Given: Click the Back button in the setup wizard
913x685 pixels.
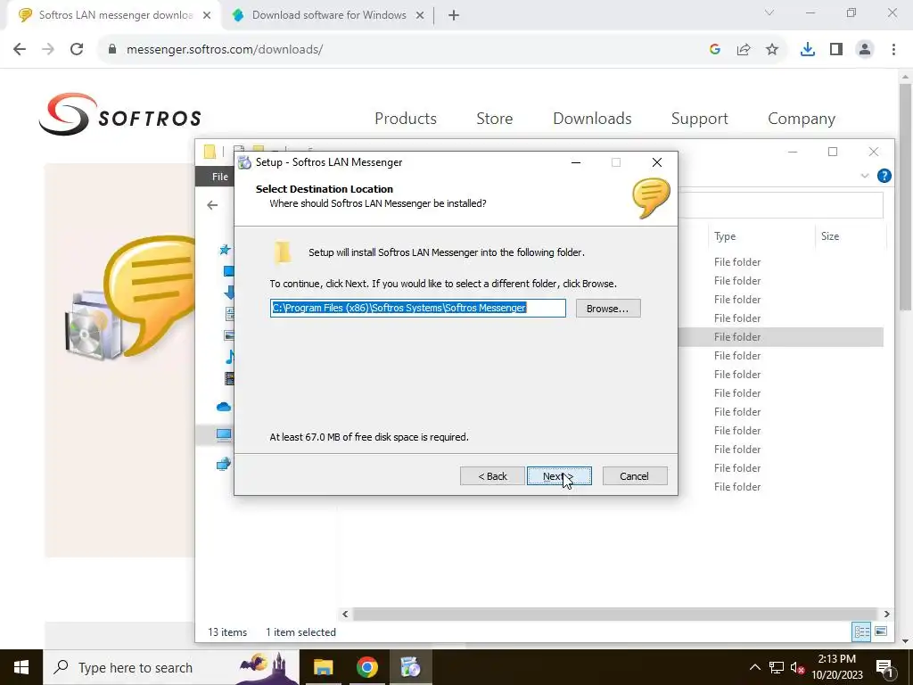Looking at the screenshot, I should (x=492, y=476).
